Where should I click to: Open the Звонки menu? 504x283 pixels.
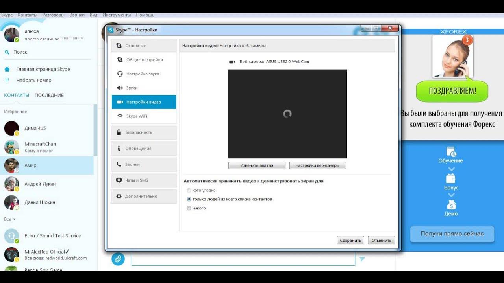[77, 15]
